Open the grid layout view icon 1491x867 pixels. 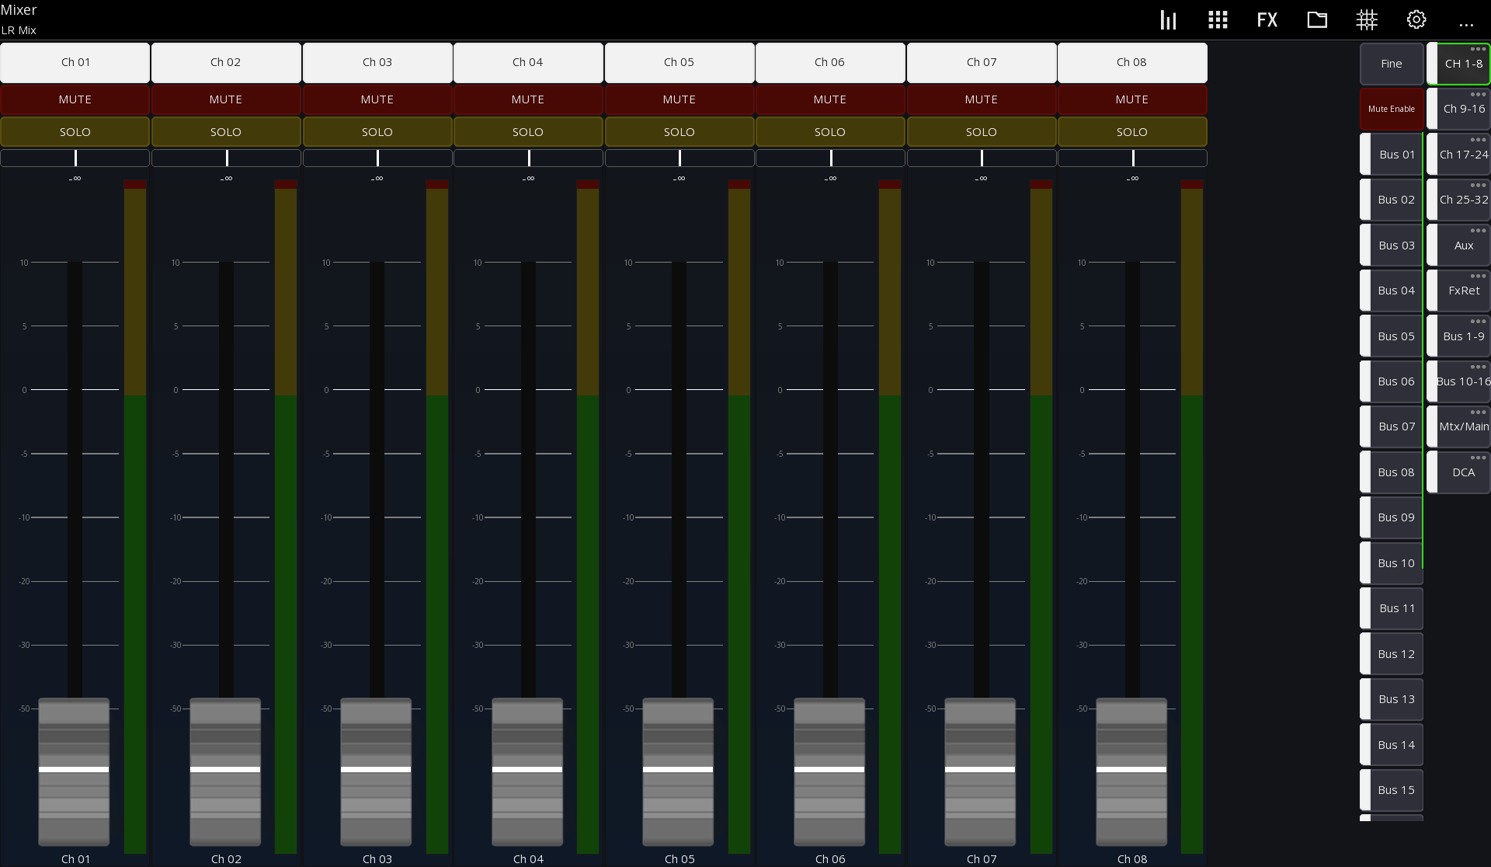click(1218, 20)
